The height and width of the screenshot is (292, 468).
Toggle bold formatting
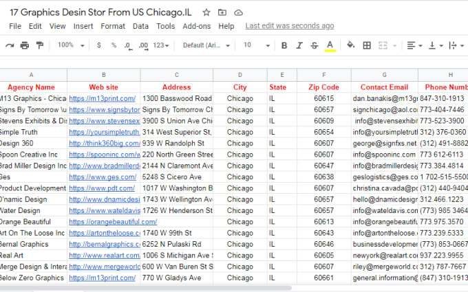284,45
